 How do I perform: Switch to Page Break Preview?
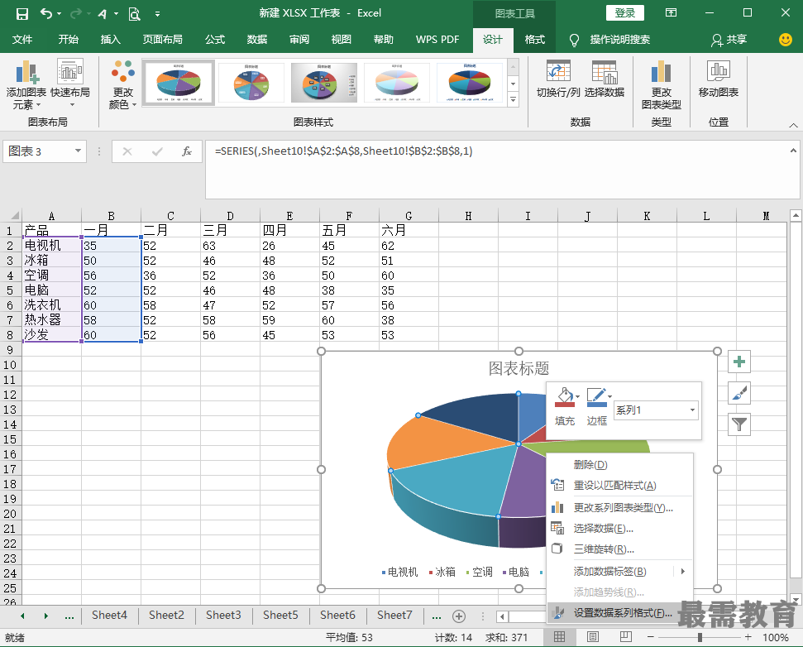(x=626, y=637)
